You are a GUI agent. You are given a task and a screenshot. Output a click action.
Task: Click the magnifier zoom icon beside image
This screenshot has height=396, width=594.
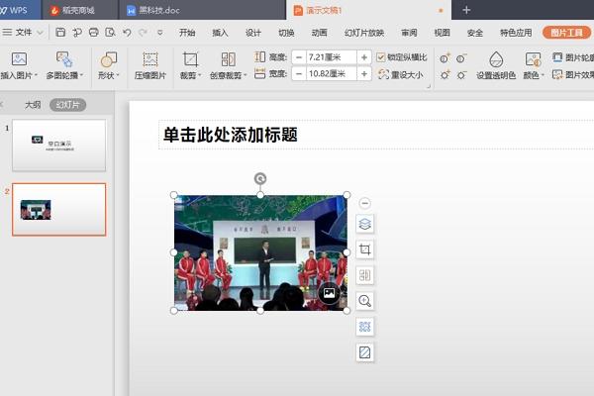(365, 301)
